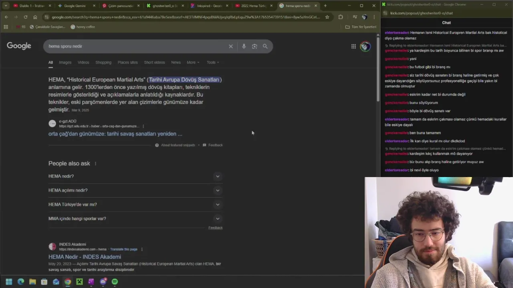Open Google Lens image search icon
This screenshot has height=288, width=513.
tap(254, 46)
